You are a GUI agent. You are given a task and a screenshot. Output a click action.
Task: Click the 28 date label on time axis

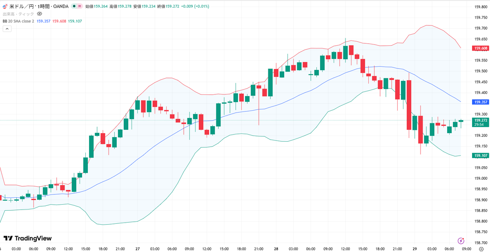276,249
